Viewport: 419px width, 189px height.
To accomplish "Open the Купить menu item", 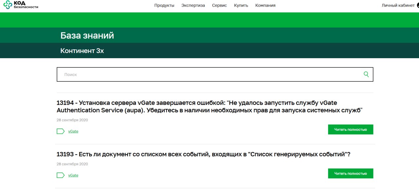I will click(x=241, y=5).
